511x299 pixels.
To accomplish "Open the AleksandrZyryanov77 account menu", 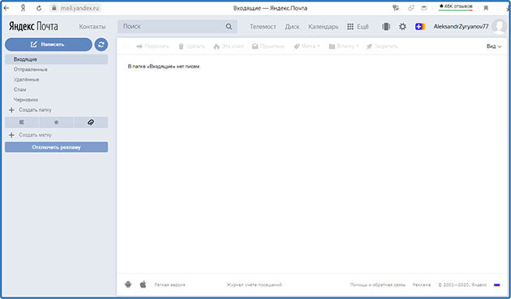I will (461, 27).
